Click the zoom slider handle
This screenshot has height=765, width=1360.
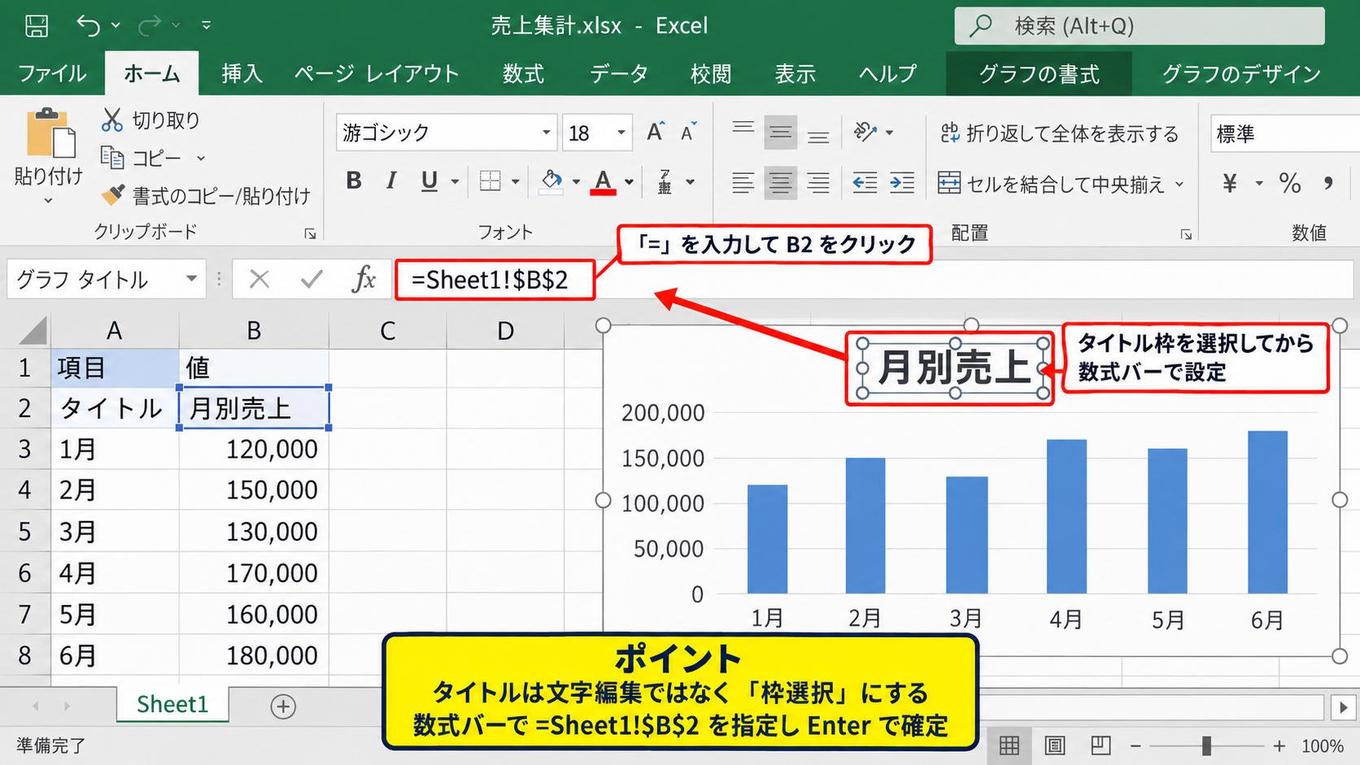click(x=1207, y=745)
